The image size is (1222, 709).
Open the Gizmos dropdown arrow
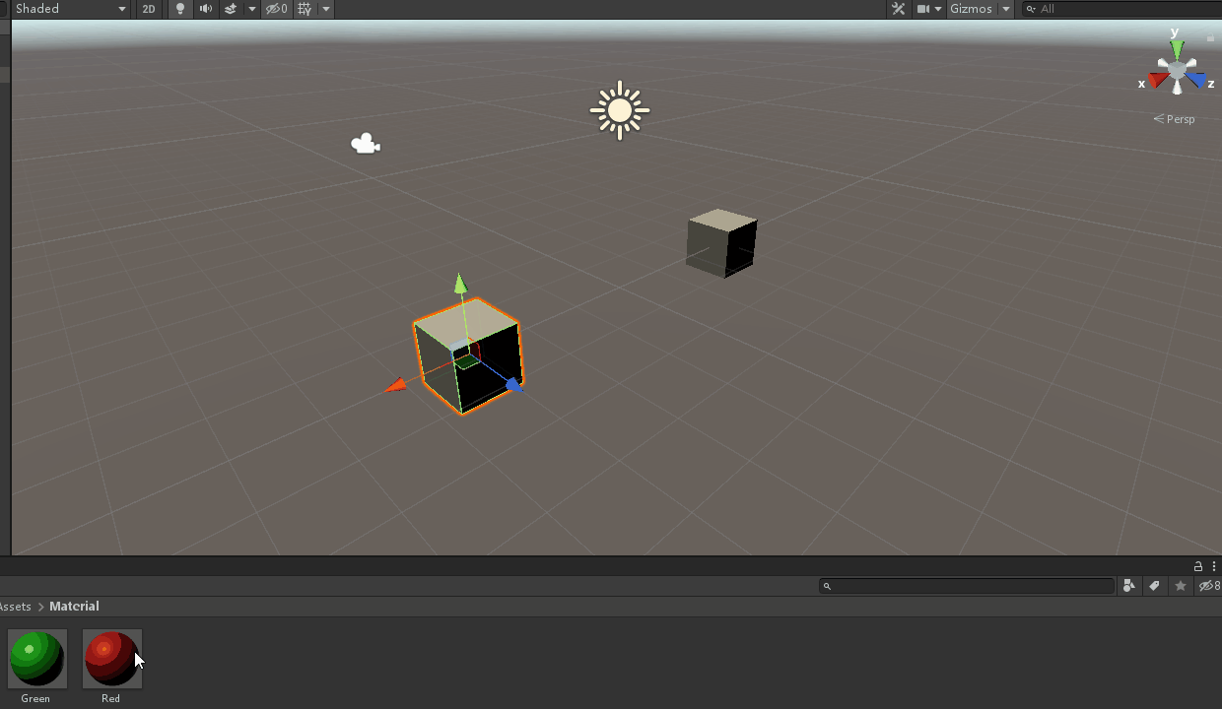[x=1006, y=9]
